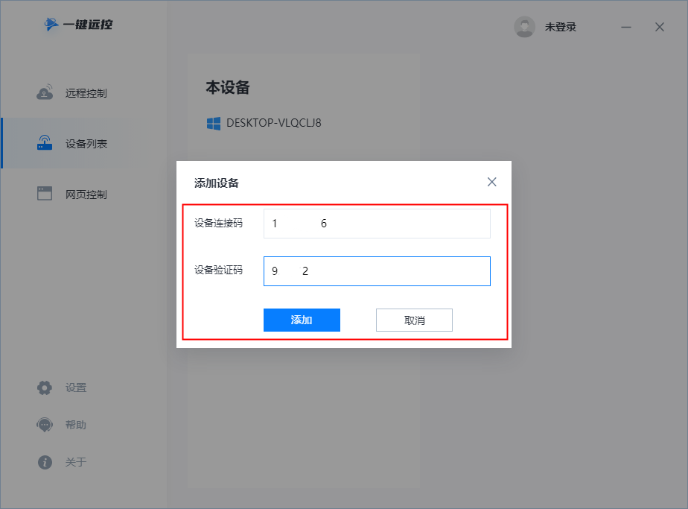Click the 未登录 login text

click(561, 27)
